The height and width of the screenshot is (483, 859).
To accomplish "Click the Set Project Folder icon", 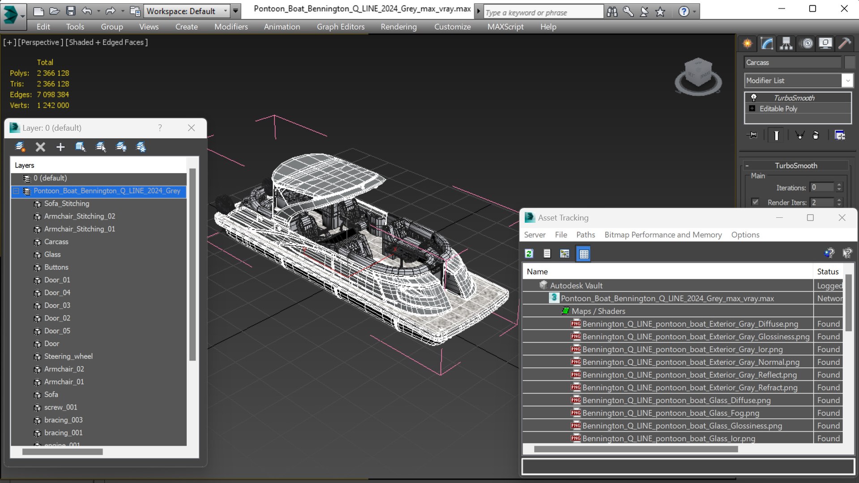I will (135, 11).
